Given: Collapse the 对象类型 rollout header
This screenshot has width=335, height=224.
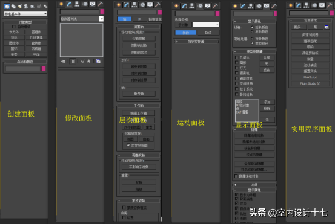Looking at the screenshot, I should tap(25, 22).
